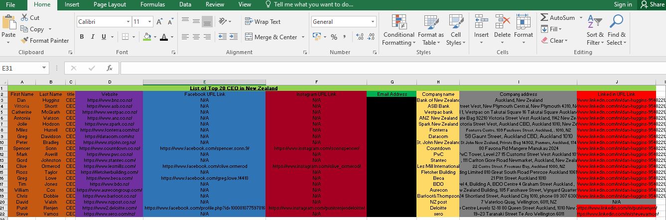Apply the fill color bucket
666x220 pixels.
click(x=146, y=37)
